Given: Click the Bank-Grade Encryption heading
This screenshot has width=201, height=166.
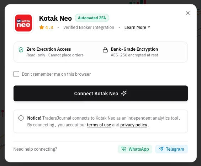Looking at the screenshot, I should click(134, 49).
